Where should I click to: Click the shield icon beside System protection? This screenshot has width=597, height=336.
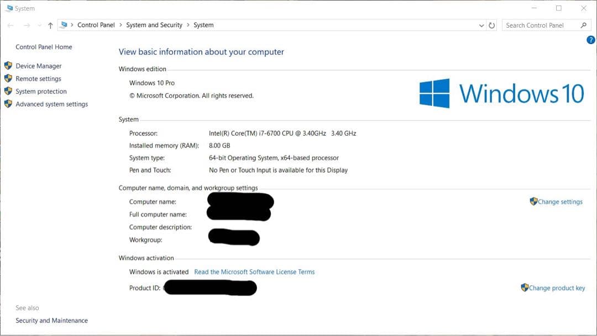(8, 91)
